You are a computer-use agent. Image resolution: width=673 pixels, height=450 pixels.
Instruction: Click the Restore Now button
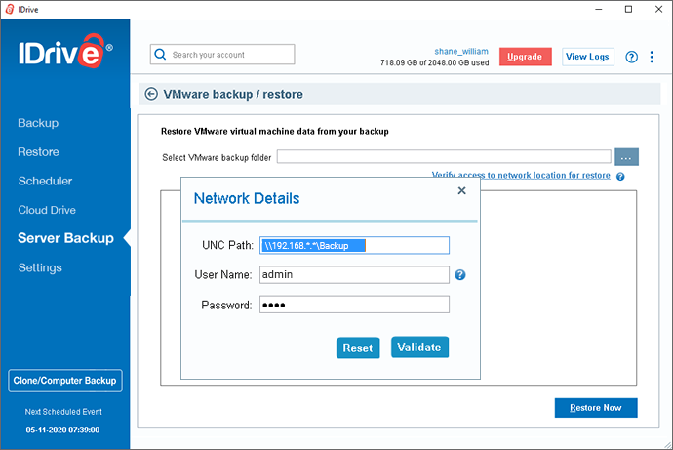coord(596,408)
